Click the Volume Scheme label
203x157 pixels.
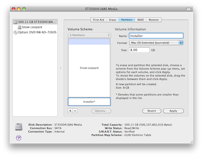click(x=80, y=29)
